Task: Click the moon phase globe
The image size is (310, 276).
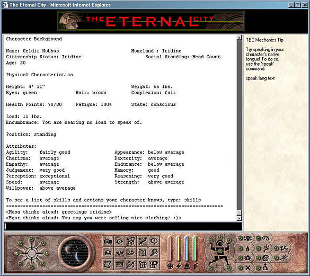Action: [x=75, y=253]
